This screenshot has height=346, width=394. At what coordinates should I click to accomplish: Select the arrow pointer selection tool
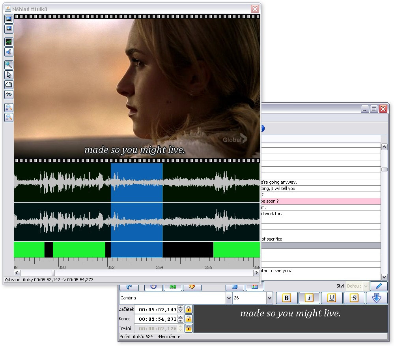[9, 75]
